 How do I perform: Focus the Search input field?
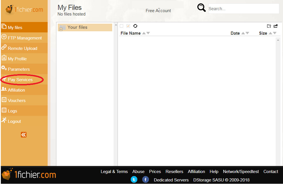[244, 8]
